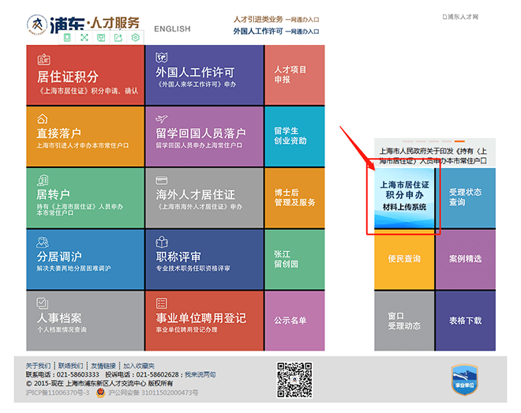Viewport: 521px width, 413px height.
Task: Click the 浦东人才网 link at top right
Action: pos(460,17)
